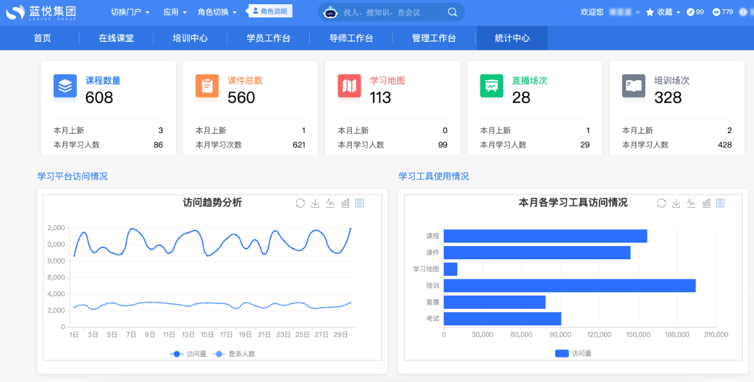Switch 本月各学习工具访问情况 chart to bar view
Image resolution: width=754 pixels, height=382 pixels.
pyautogui.click(x=706, y=203)
